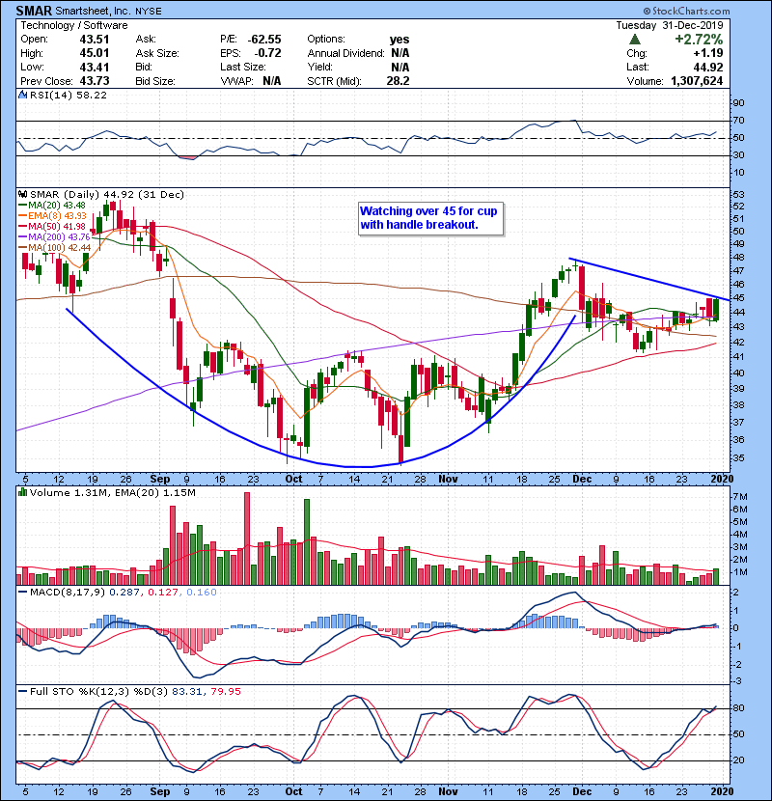The width and height of the screenshot is (772, 801).
Task: Click the 20 level label on the stochastic axis
Action: tap(739, 760)
